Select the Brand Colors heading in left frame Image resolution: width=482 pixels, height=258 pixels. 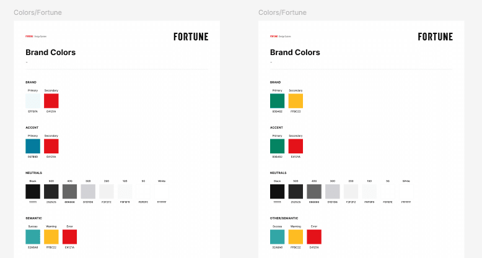(50, 53)
